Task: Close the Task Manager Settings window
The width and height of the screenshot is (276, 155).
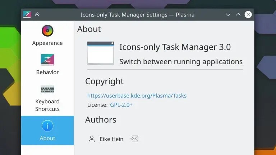Action: (x=248, y=15)
